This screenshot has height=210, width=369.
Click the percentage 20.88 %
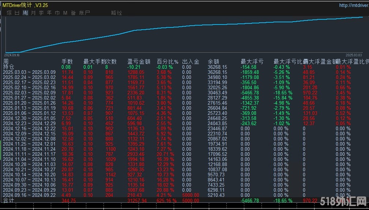click(165, 190)
